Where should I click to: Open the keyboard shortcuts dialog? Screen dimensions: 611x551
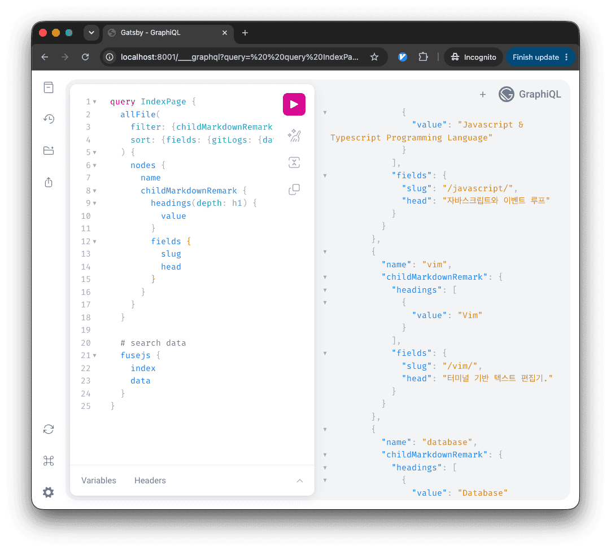tap(49, 461)
